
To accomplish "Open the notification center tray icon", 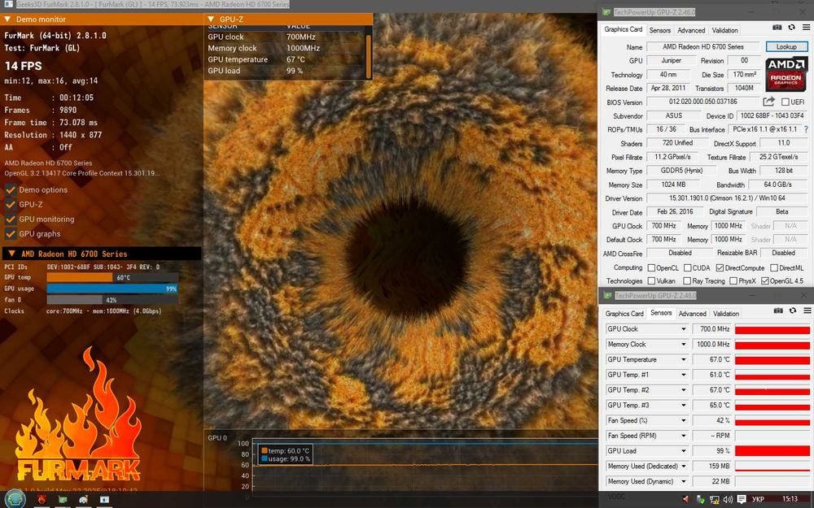I will coord(742,500).
